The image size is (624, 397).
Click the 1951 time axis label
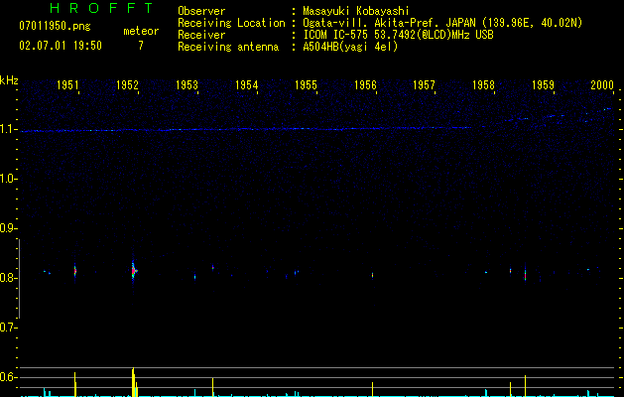coord(67,84)
